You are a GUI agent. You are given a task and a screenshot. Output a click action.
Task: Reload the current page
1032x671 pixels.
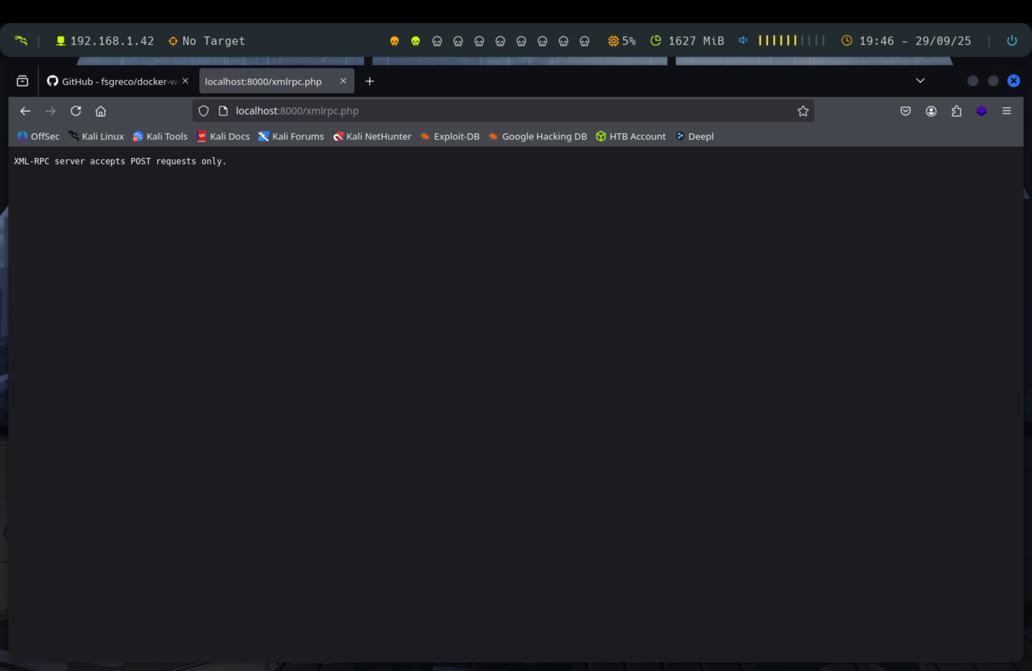click(75, 111)
